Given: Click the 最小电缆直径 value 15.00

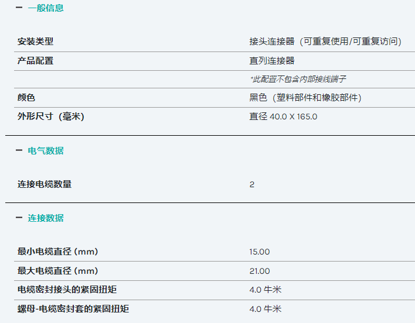Looking at the screenshot, I should tap(259, 252).
